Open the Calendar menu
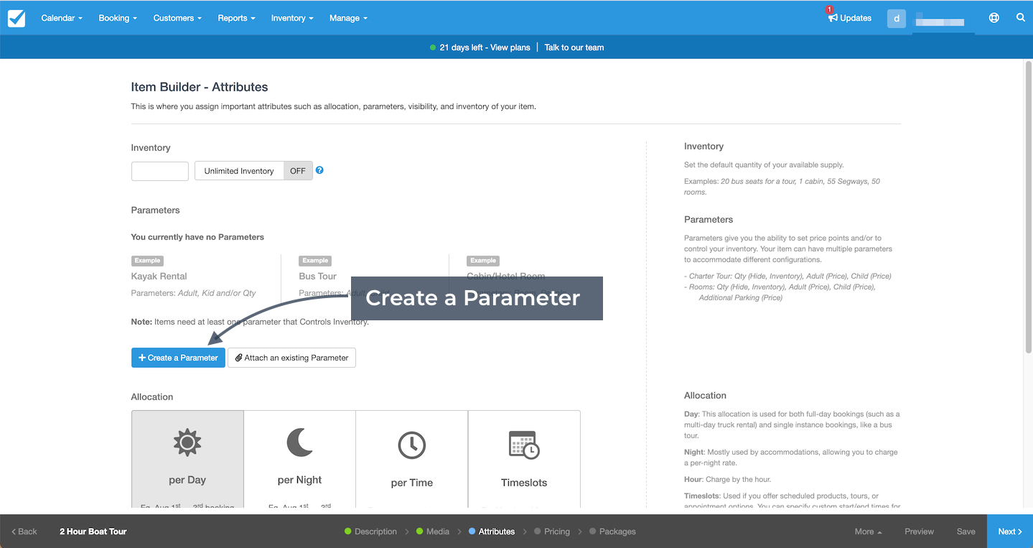 (x=62, y=18)
